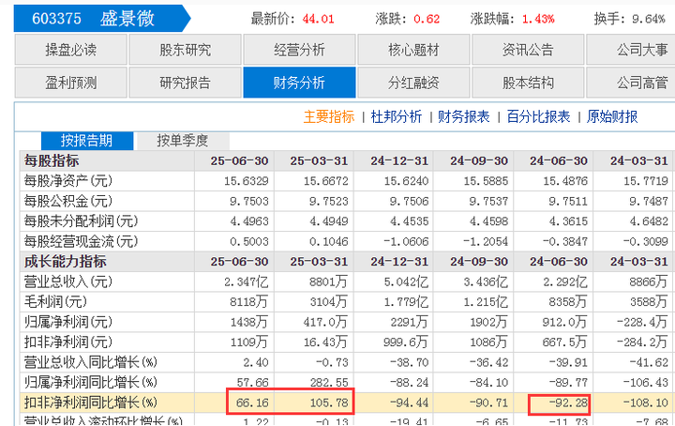
Task: Click the 24-12-31 header in 成长能力指标 row
Action: pyautogui.click(x=399, y=262)
